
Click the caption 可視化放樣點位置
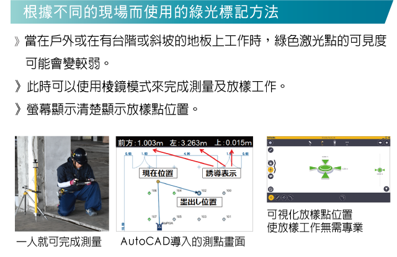(x=310, y=214)
